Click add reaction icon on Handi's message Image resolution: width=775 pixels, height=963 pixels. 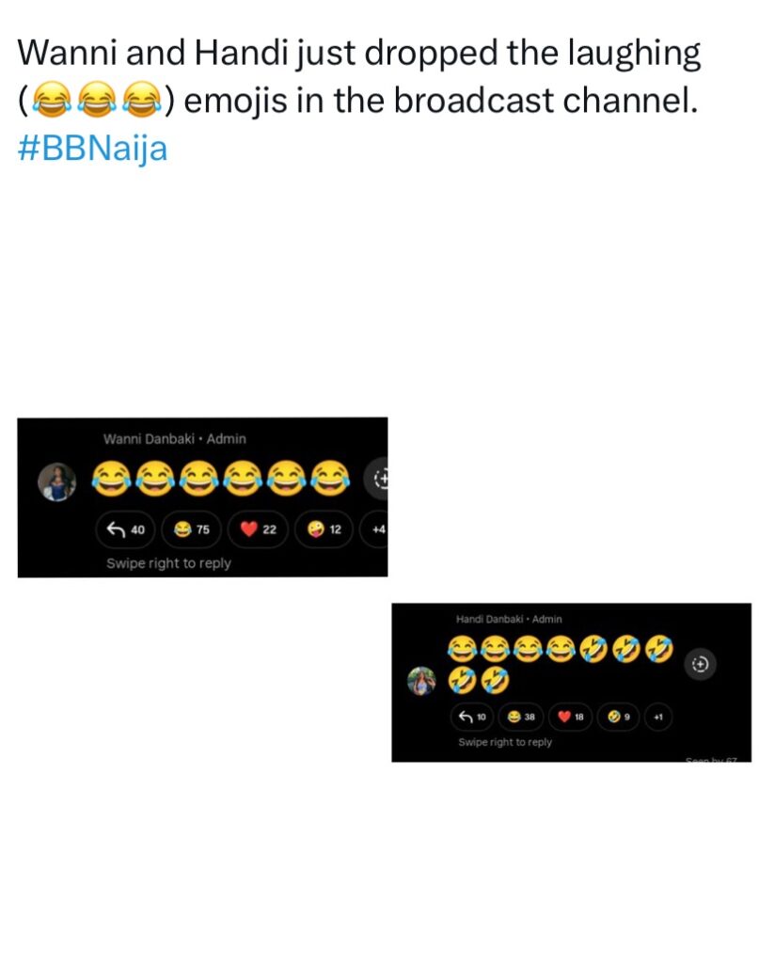click(x=700, y=664)
